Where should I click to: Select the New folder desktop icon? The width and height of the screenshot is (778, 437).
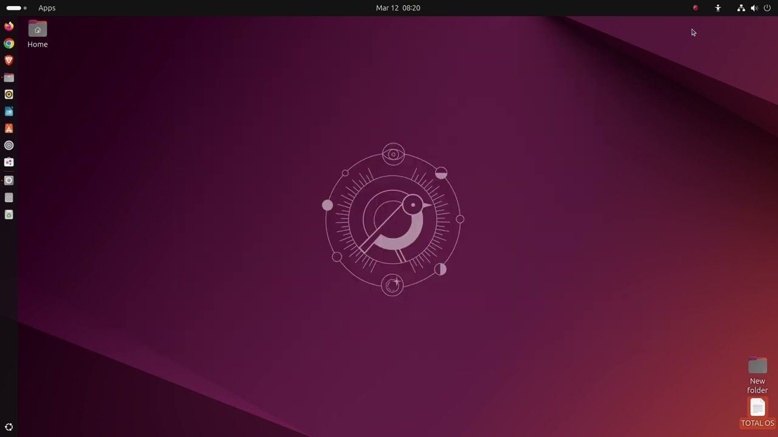pyautogui.click(x=757, y=376)
